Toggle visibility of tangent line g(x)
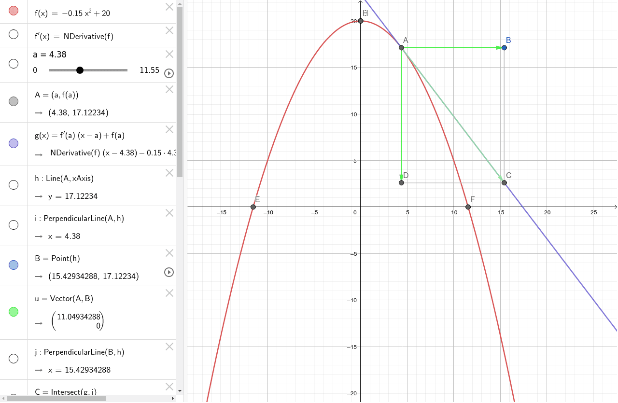618x403 pixels. (x=13, y=143)
